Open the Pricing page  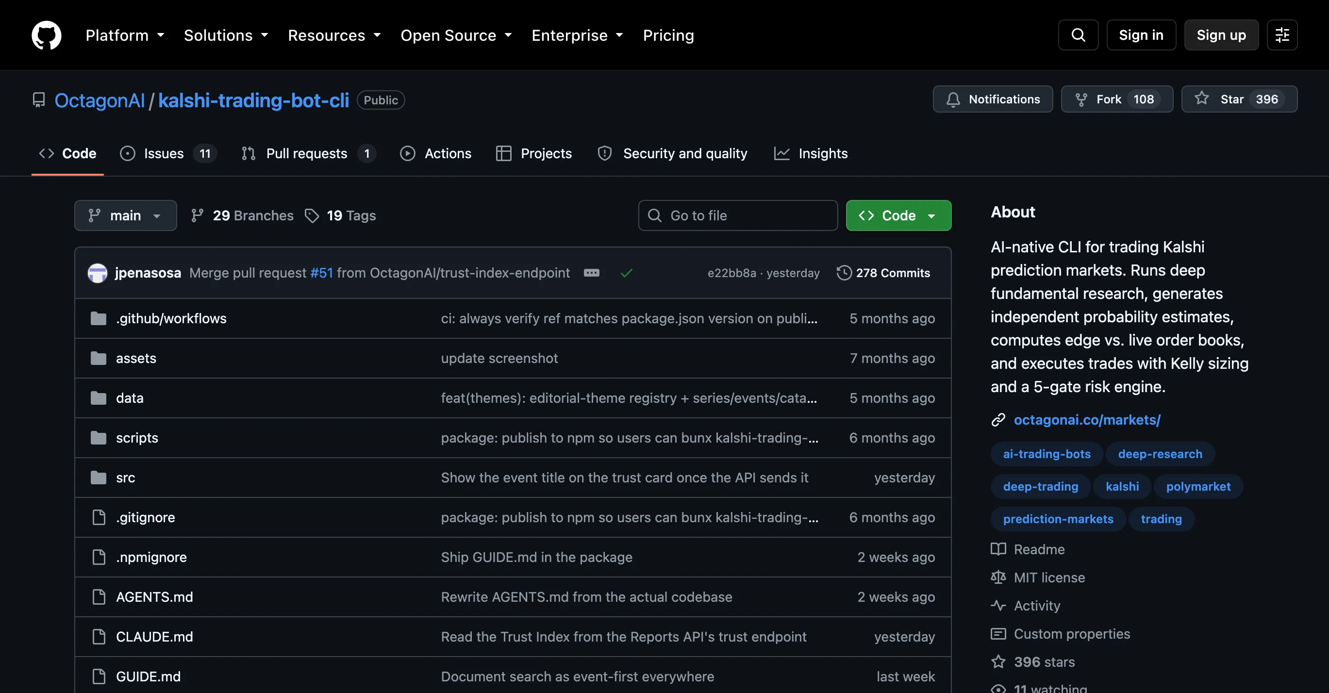click(668, 35)
